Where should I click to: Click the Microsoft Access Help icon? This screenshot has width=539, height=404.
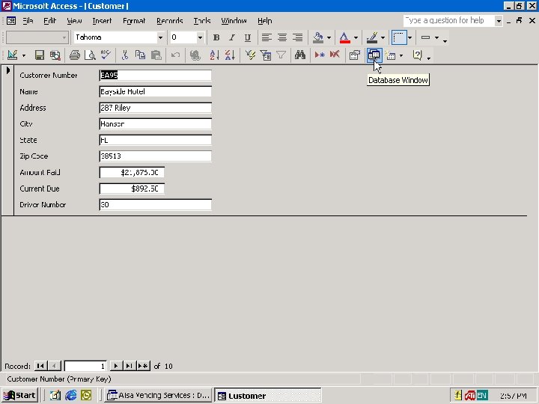[417, 55]
